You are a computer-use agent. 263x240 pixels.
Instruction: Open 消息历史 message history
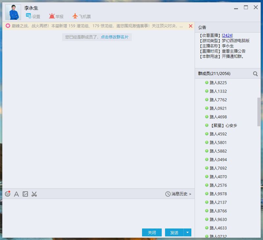coord(178,194)
